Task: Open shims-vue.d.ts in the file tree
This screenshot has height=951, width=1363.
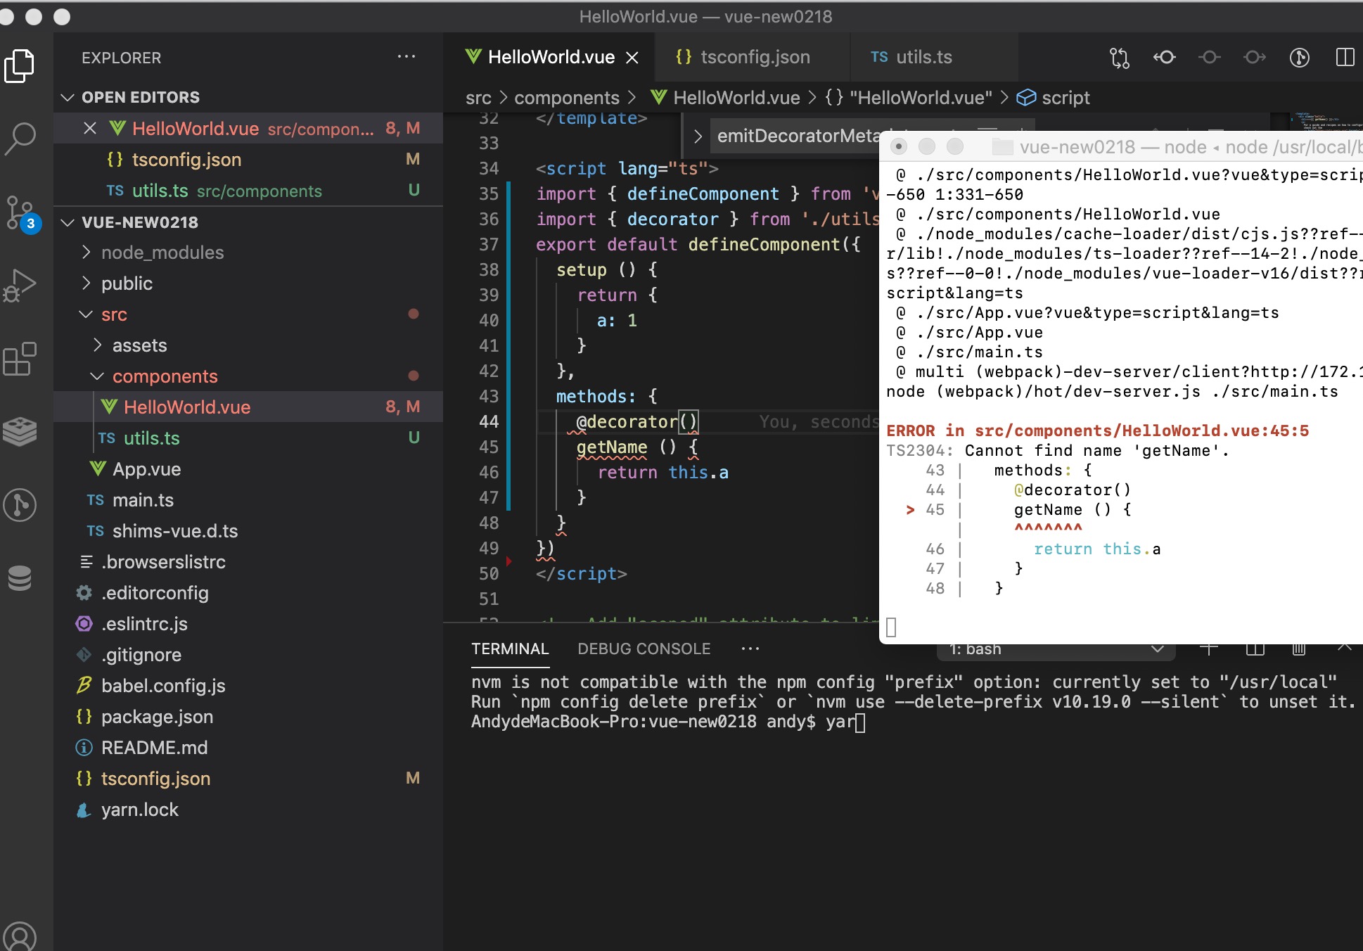Action: [248, 531]
